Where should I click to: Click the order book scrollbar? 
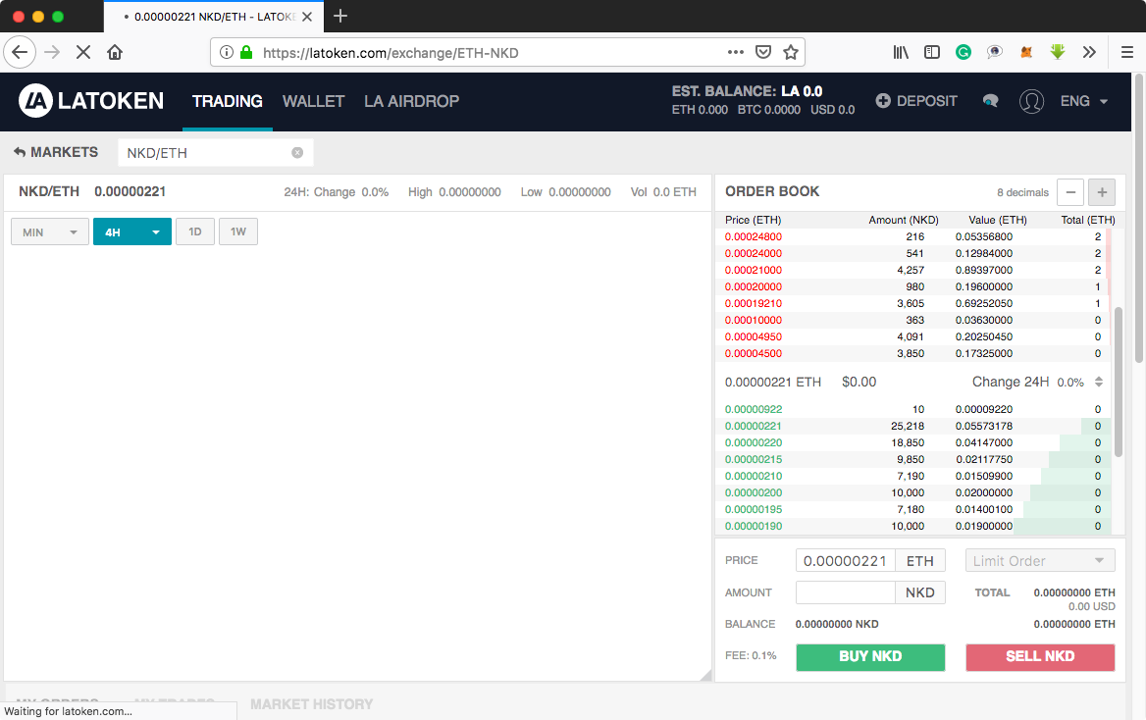[x=1119, y=381]
